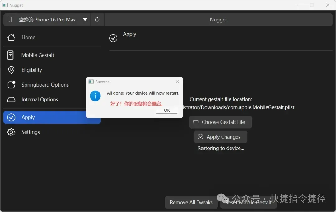This screenshot has width=336, height=212.
Task: Click 'Current gestalt file location:' label
Action: pyautogui.click(x=221, y=99)
